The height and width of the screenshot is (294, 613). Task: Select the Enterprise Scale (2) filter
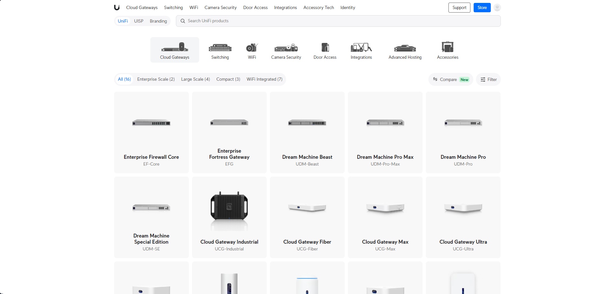coord(156,79)
